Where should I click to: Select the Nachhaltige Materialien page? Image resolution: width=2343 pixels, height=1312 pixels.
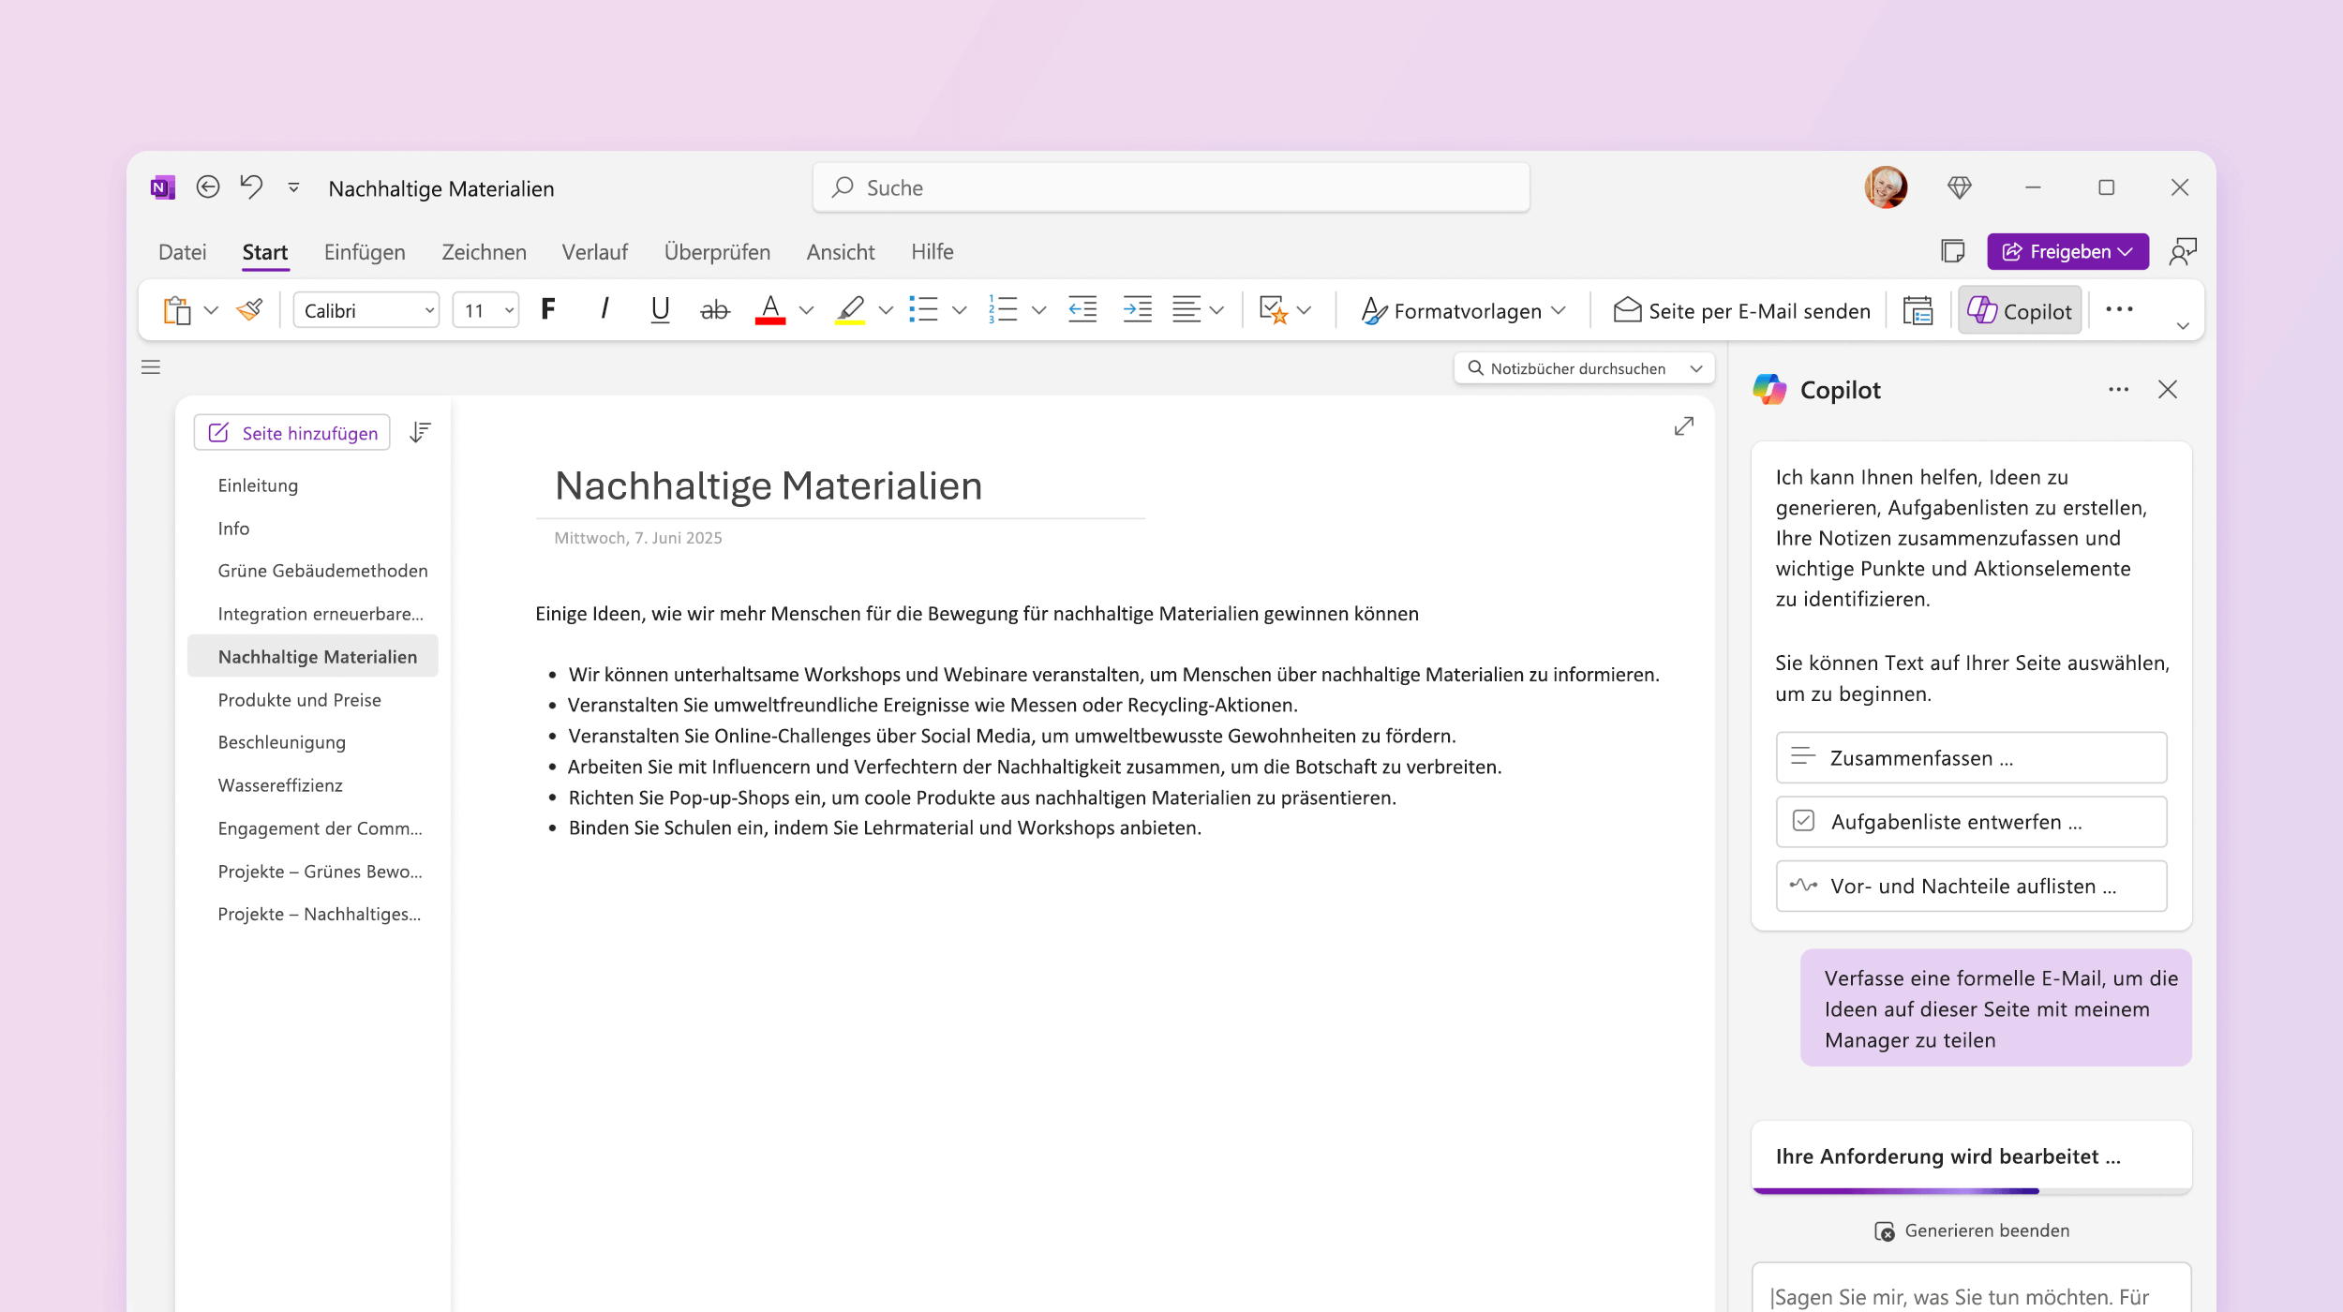pyautogui.click(x=317, y=655)
